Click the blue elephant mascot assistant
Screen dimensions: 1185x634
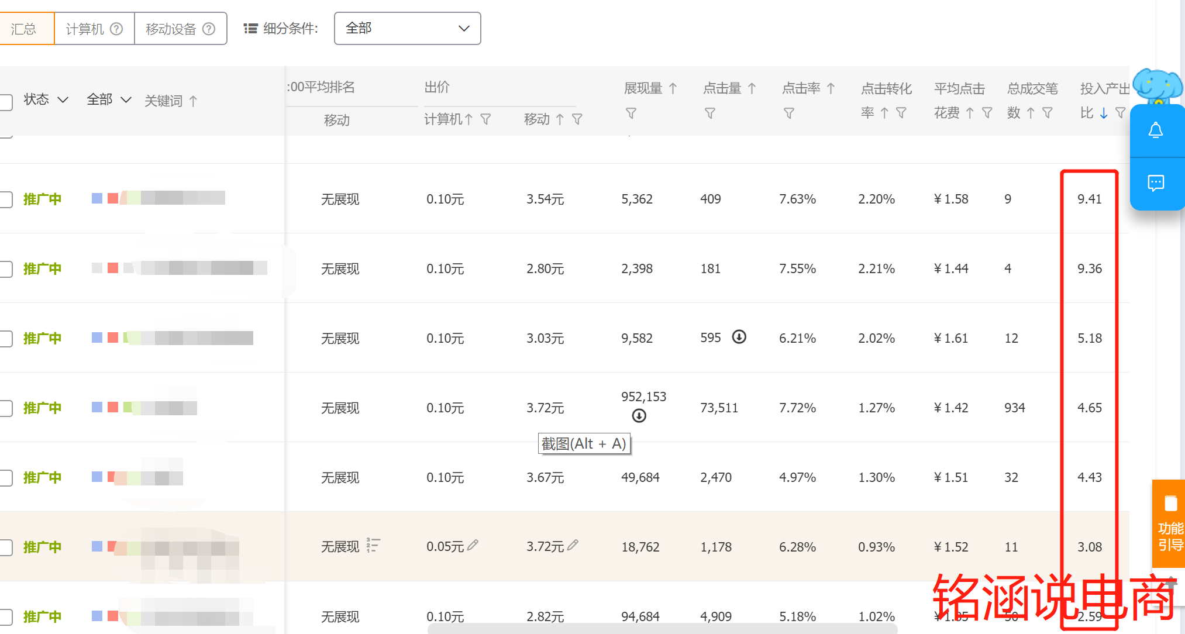1157,86
